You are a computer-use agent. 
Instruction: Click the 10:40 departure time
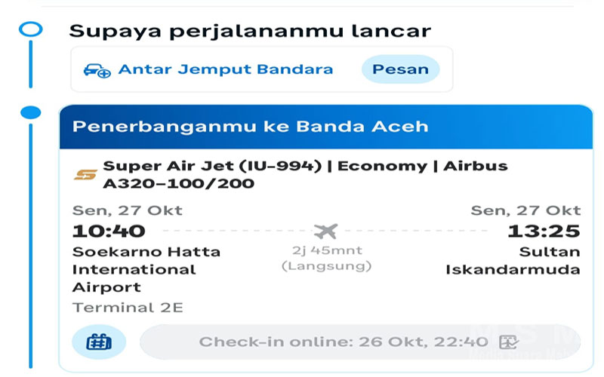click(x=109, y=231)
